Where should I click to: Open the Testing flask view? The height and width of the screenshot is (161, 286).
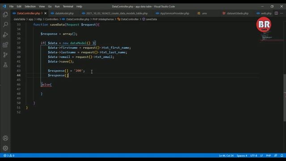(x=5, y=64)
